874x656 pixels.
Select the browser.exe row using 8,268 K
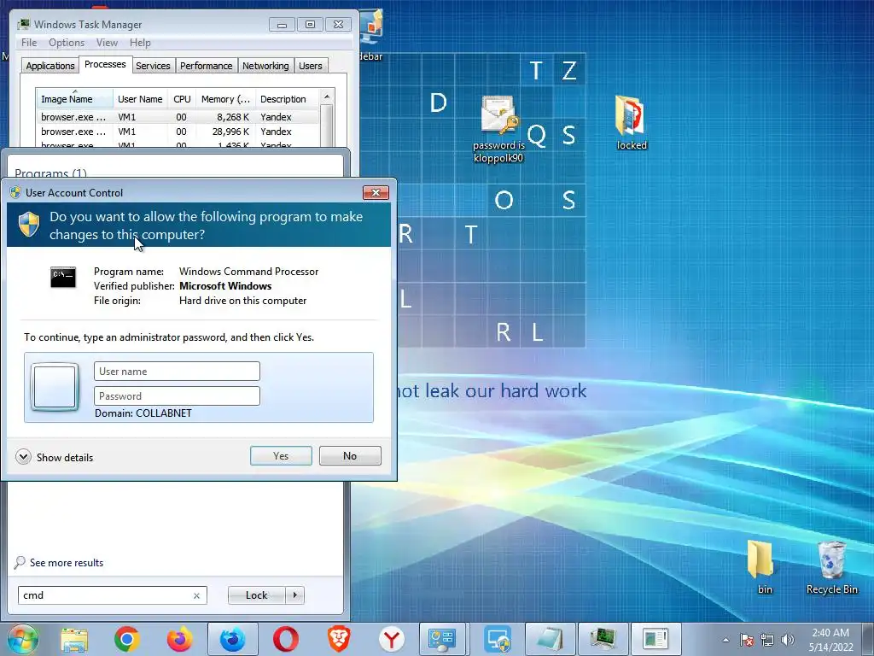click(178, 117)
